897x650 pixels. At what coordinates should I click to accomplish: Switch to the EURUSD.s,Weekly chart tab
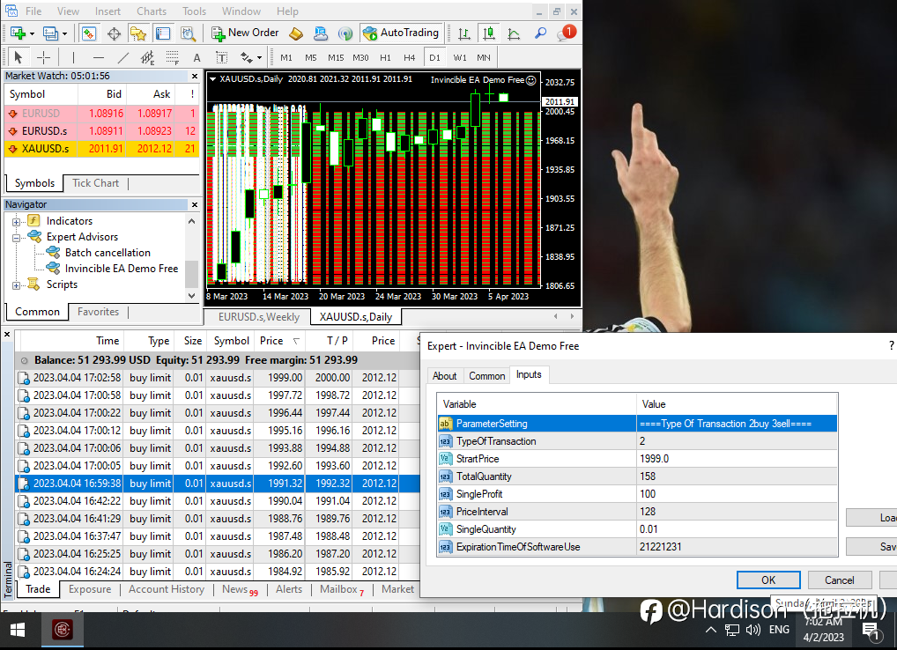click(x=258, y=317)
